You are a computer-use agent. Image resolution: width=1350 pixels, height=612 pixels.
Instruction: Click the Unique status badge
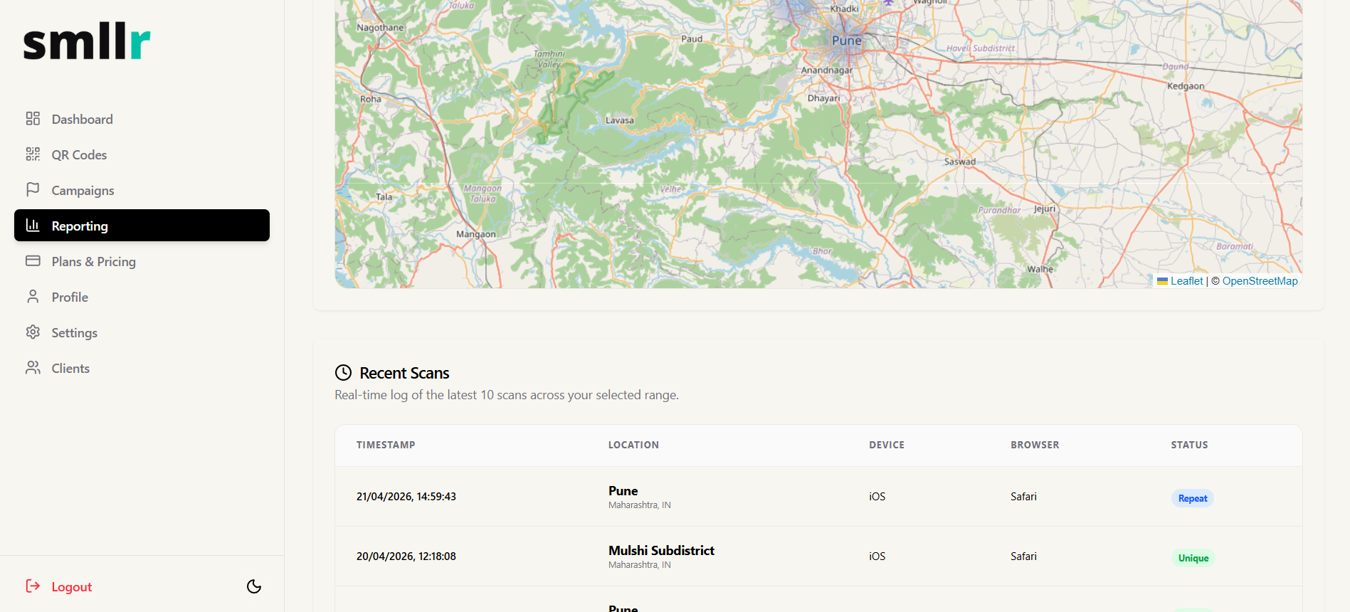point(1193,558)
